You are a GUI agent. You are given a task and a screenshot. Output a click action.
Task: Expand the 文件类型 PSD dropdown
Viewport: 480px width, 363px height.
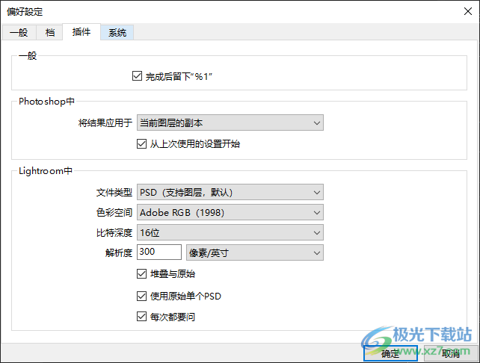[230, 192]
